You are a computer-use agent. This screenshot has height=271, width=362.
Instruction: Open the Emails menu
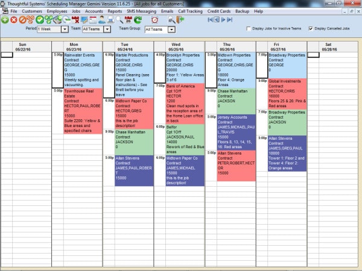tap(167, 11)
